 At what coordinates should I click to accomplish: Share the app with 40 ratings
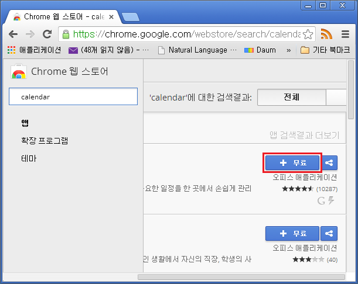pyautogui.click(x=329, y=233)
